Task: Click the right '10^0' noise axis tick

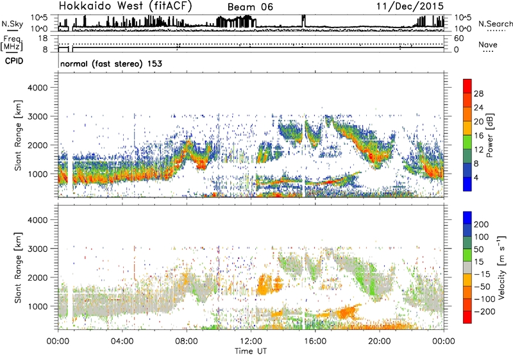Action: 463,29
